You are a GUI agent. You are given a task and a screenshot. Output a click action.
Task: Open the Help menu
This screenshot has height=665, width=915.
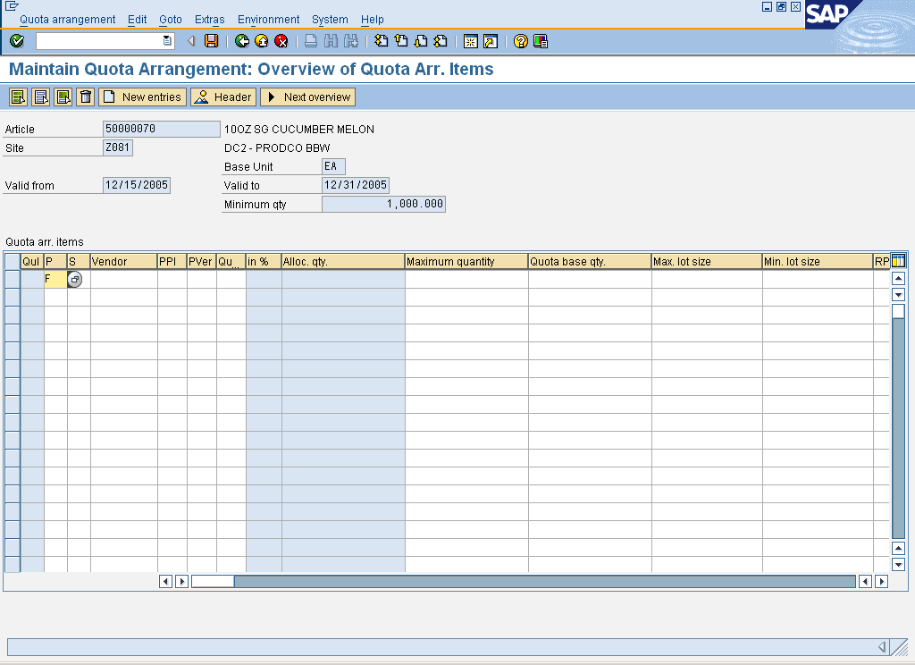(x=373, y=20)
